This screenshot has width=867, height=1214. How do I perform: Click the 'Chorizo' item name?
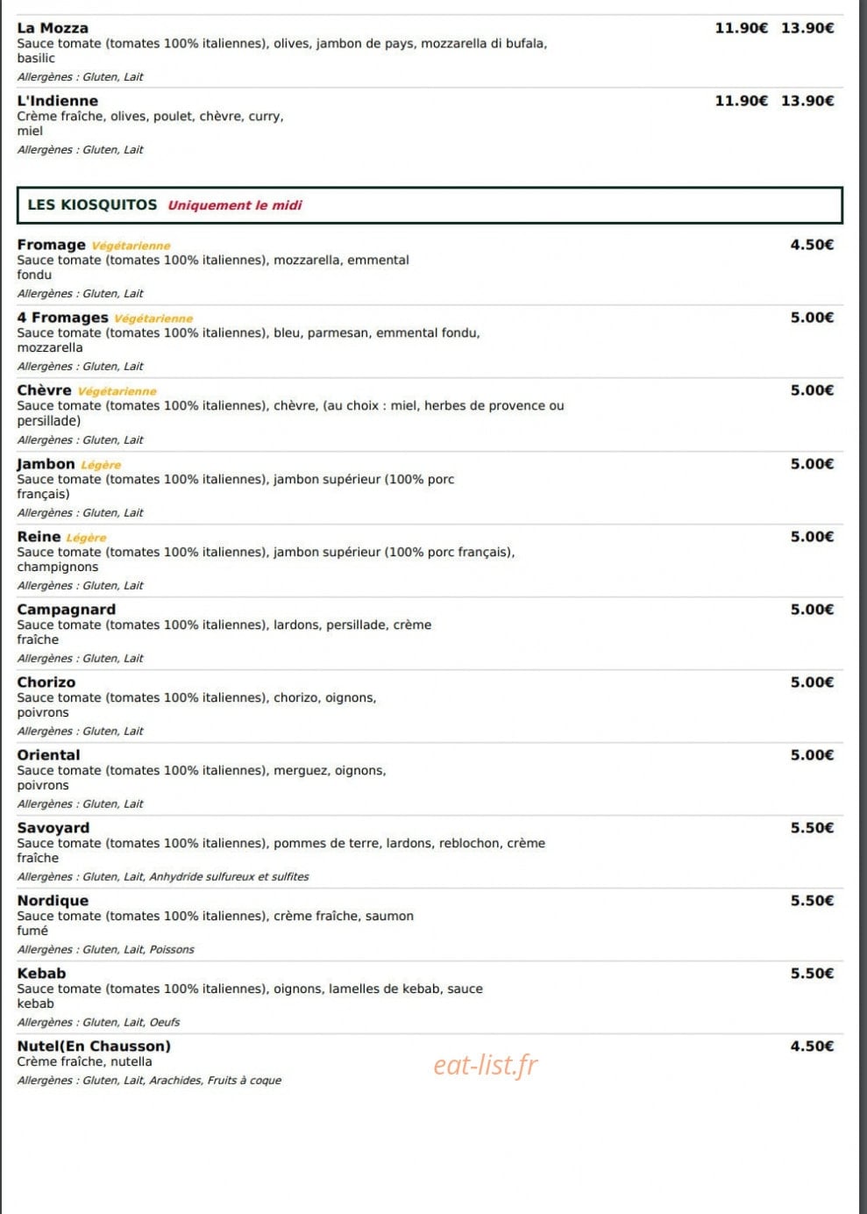click(46, 682)
